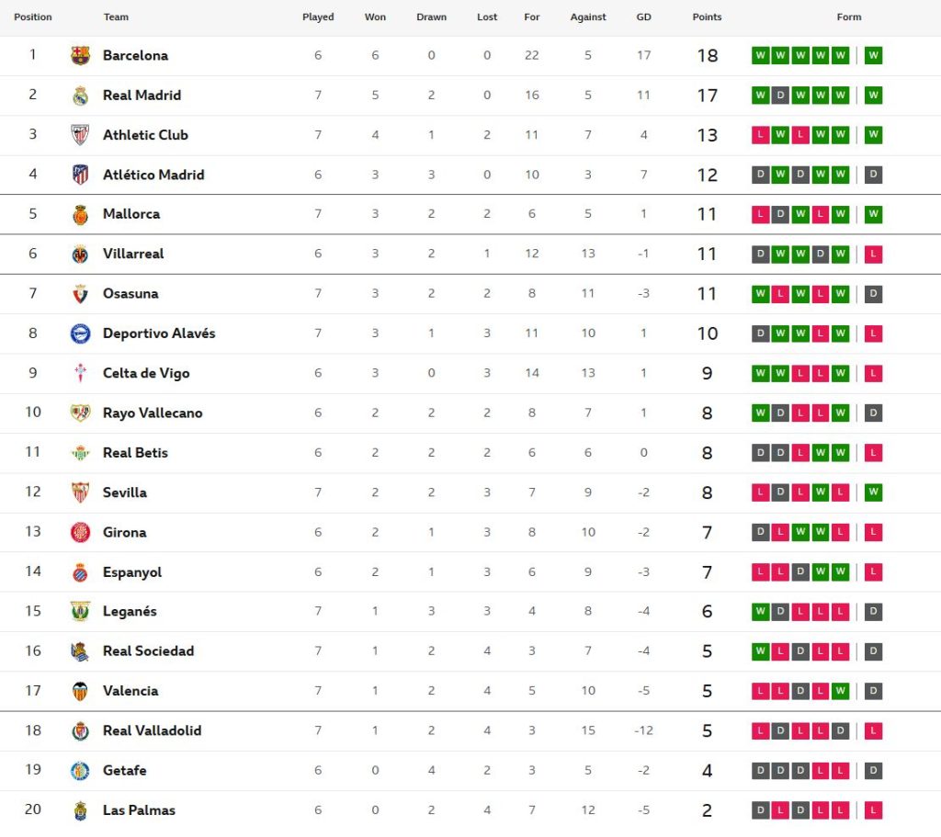The image size is (941, 837).
Task: Click Barcelona's most recent W form badge
Action: tap(873, 55)
